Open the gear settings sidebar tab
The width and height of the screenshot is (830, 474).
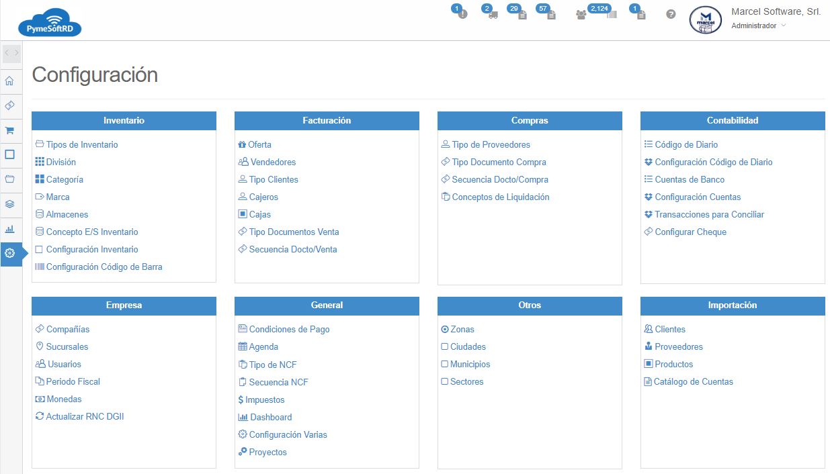coord(10,254)
